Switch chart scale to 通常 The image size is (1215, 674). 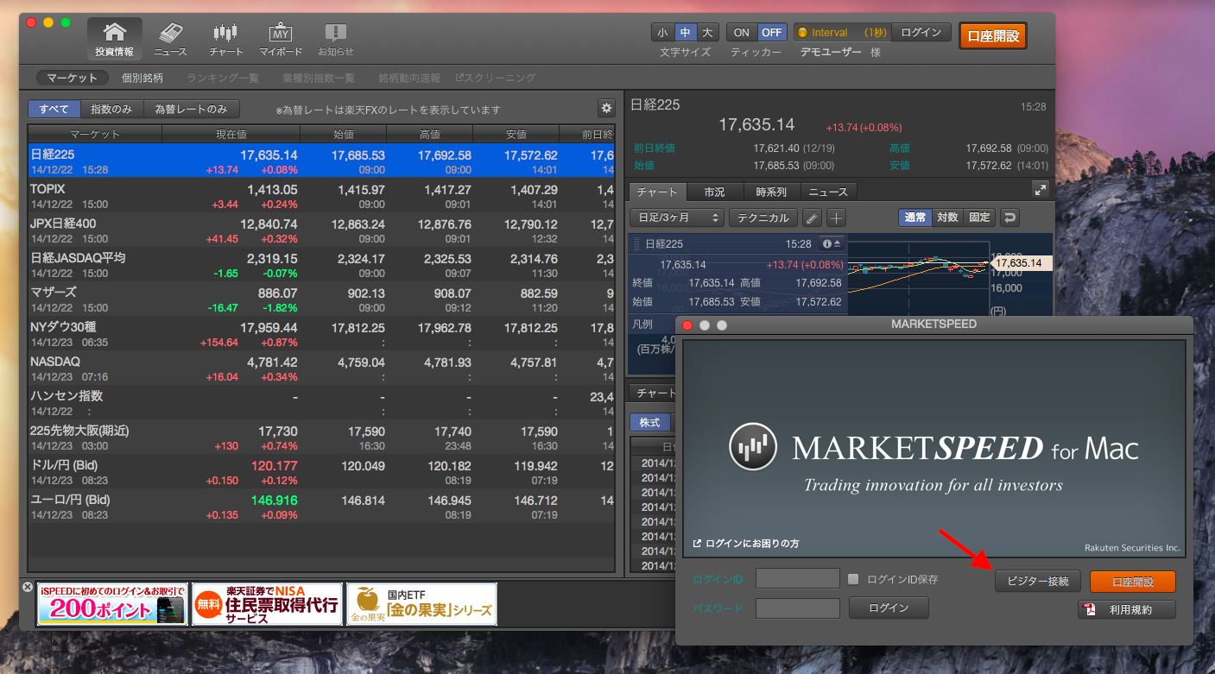(915, 217)
